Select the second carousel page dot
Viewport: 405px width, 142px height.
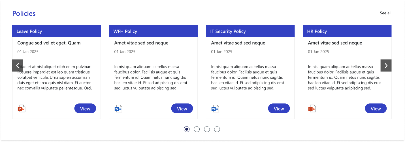point(197,129)
